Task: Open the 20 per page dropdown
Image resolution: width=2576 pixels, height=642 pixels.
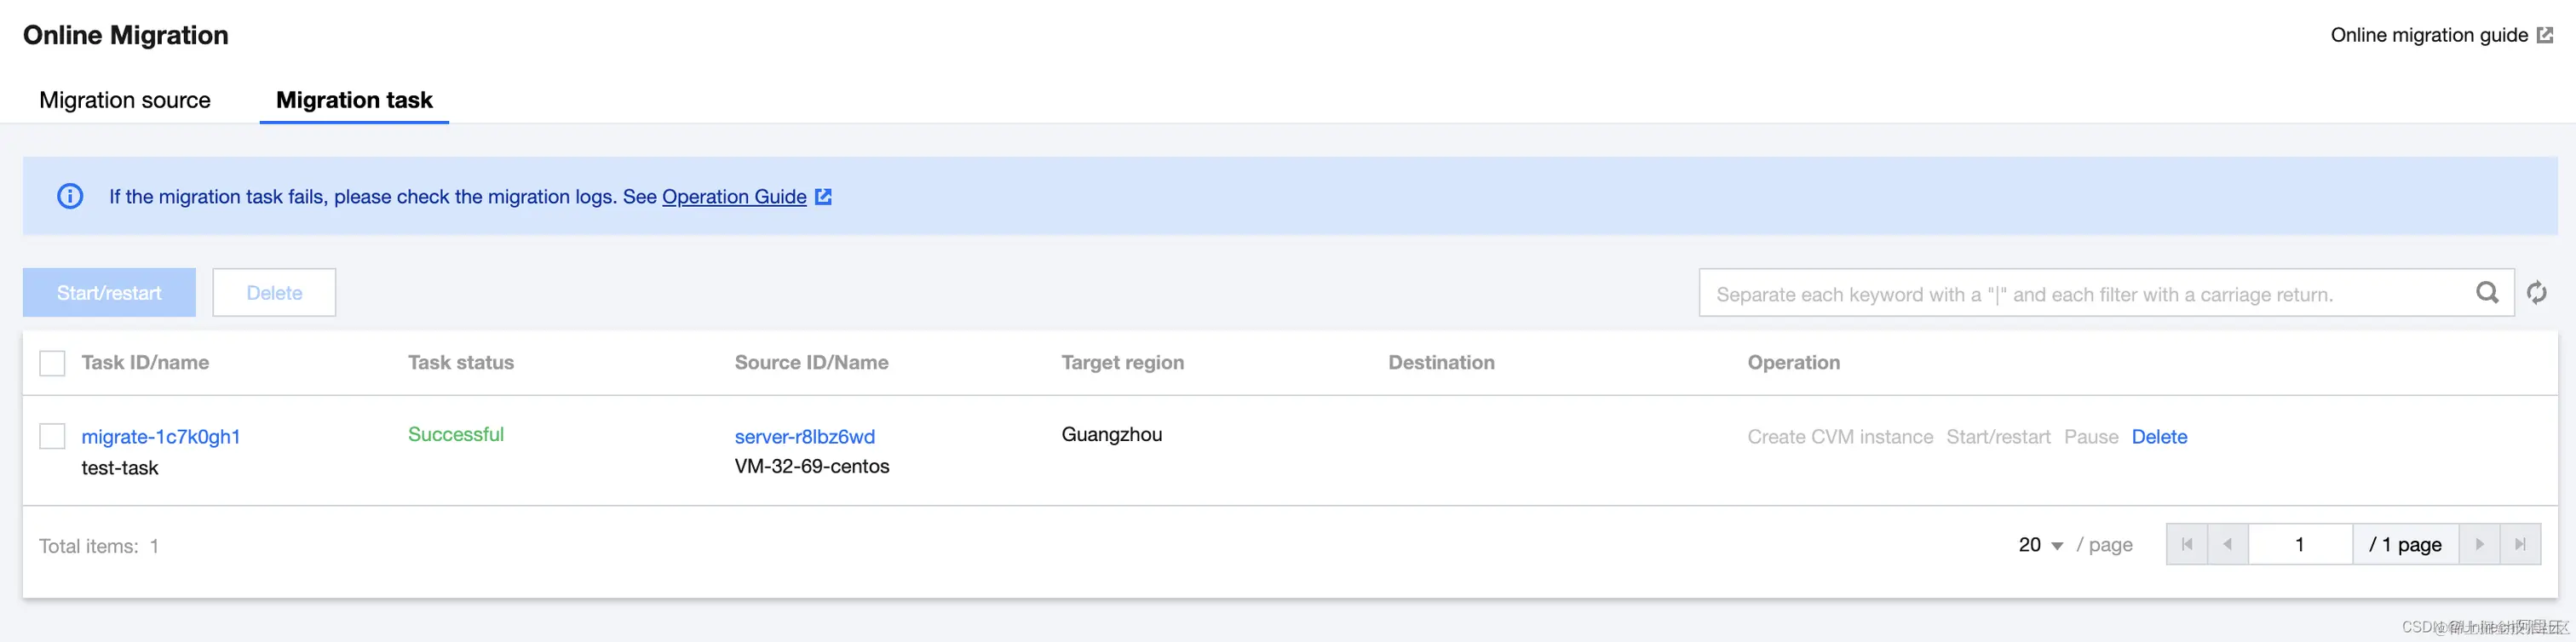Action: coord(2040,545)
